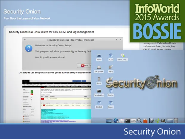Image resolution: width=185 pixels, height=139 pixels.
Task: Click the show desktop icon in dock
Action: [x=109, y=121]
